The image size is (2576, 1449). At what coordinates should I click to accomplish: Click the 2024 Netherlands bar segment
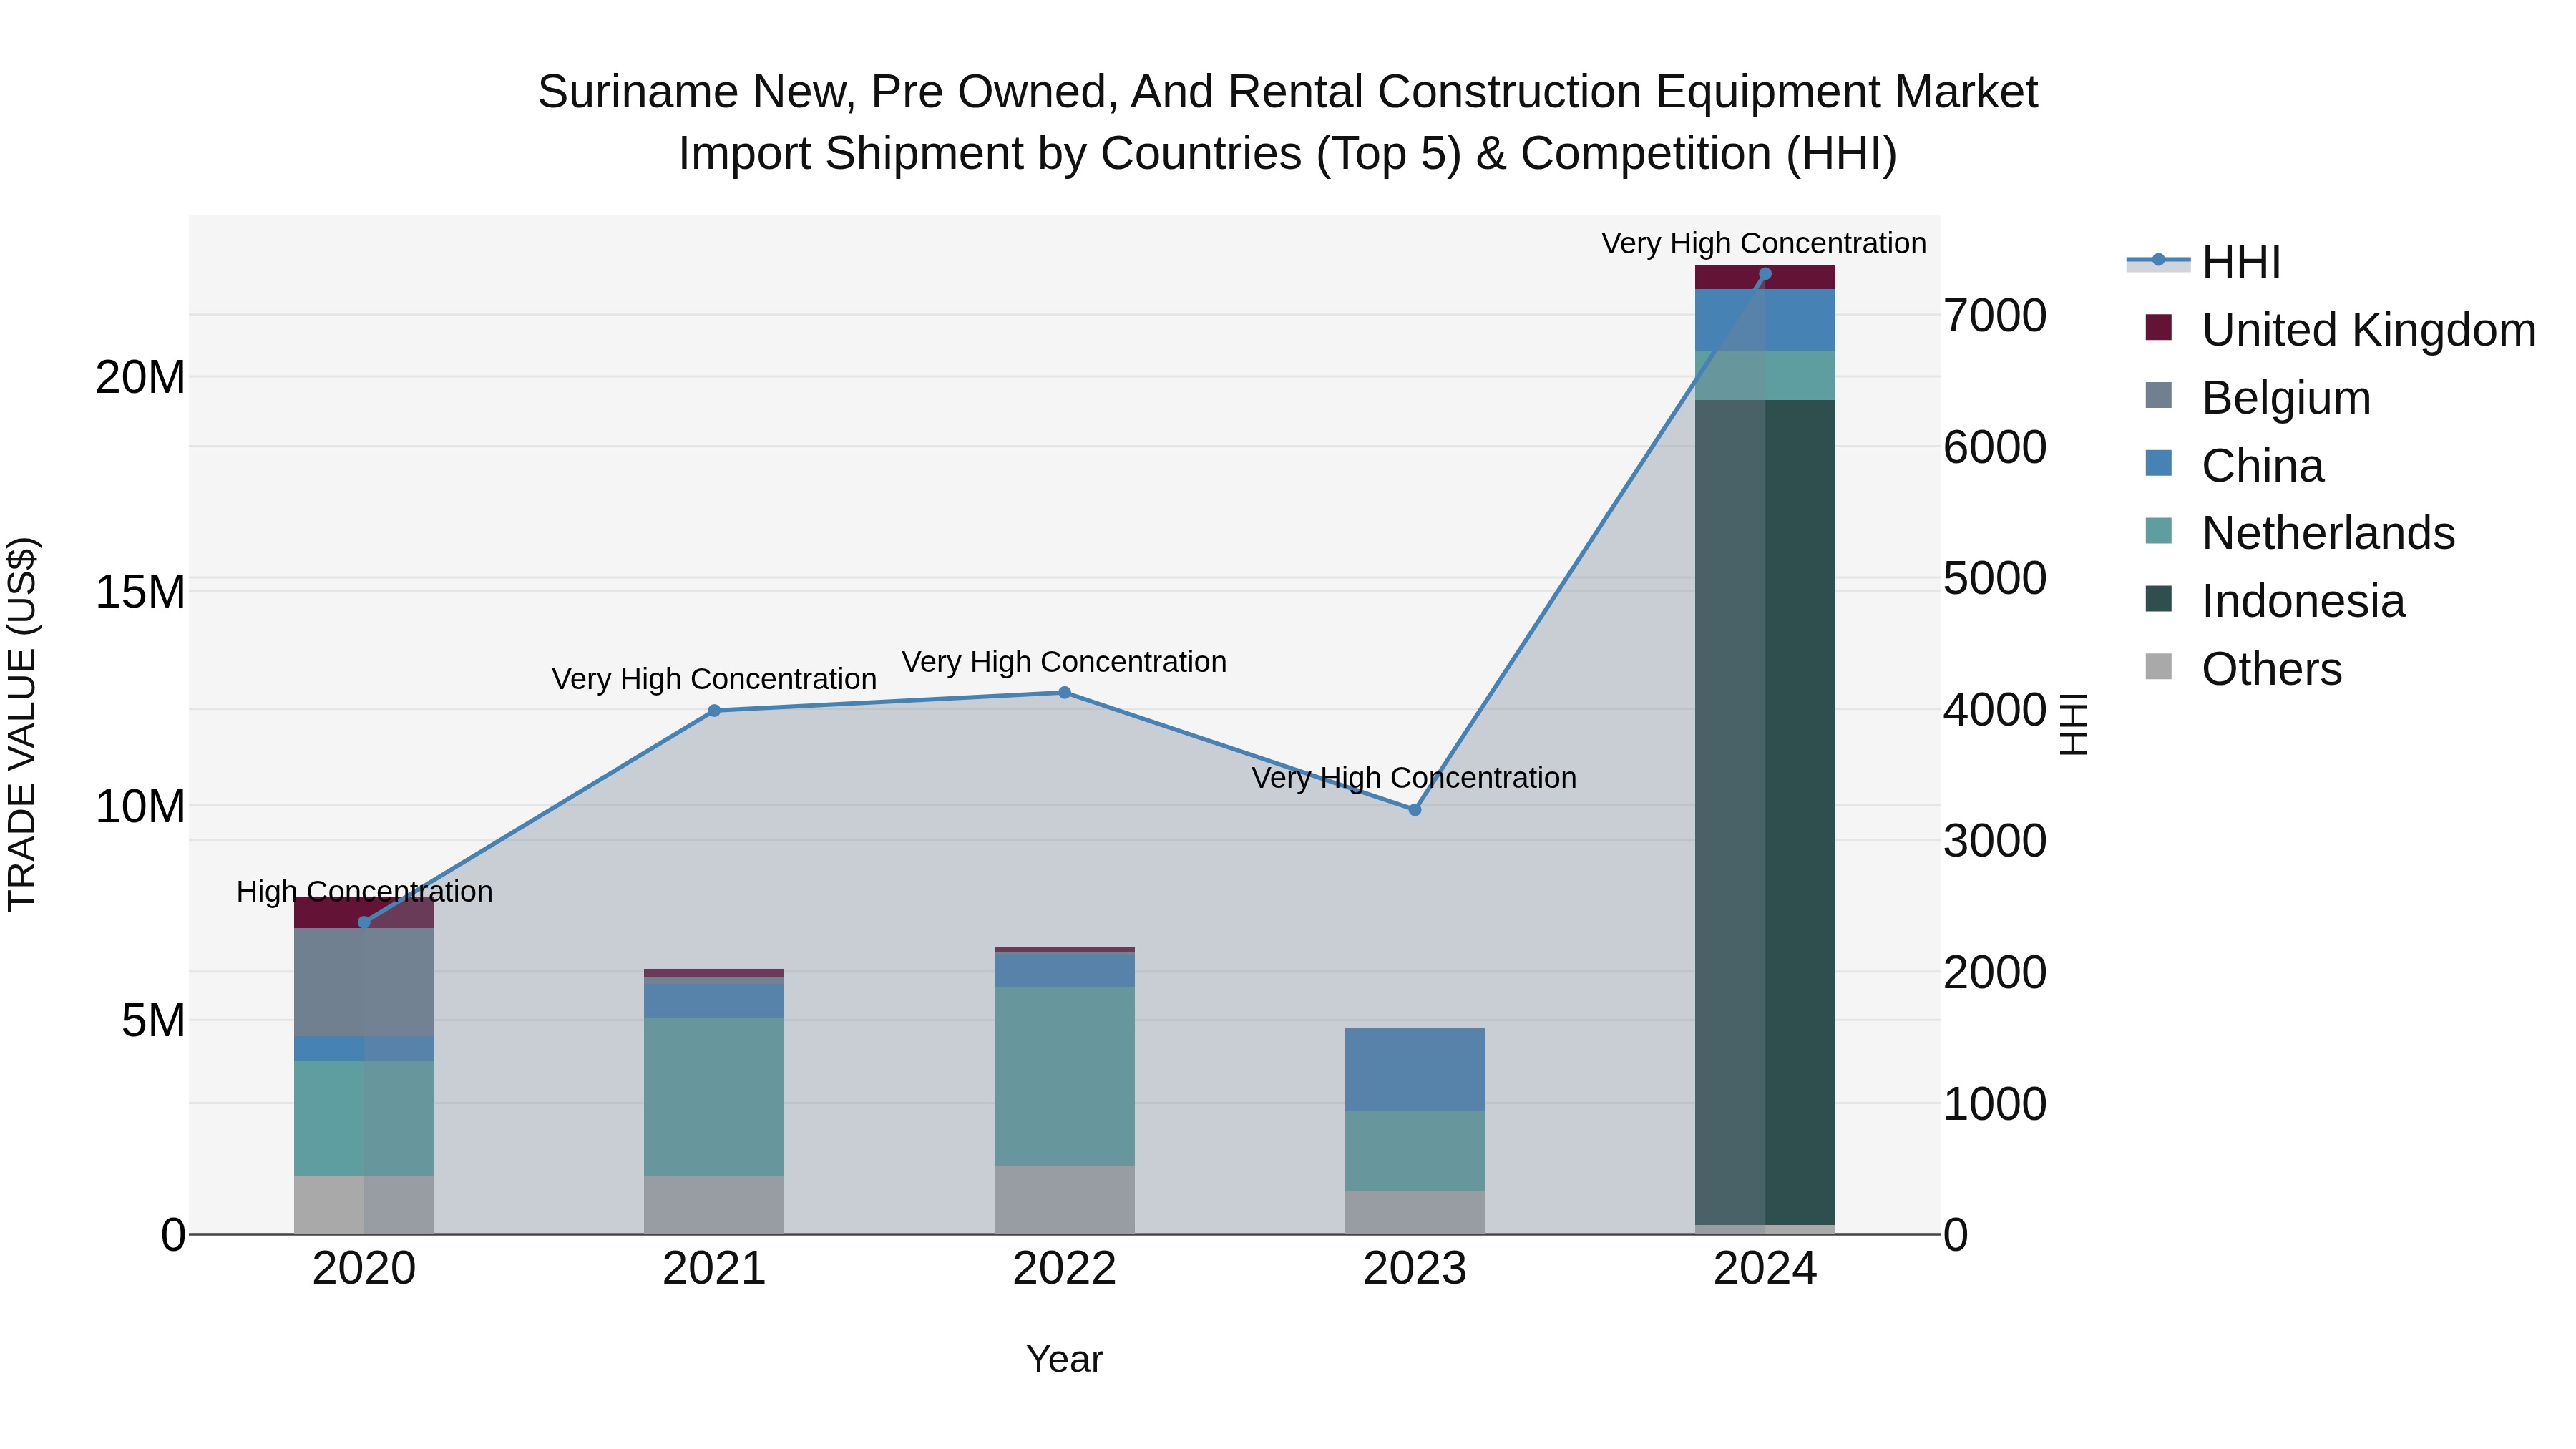click(1765, 375)
